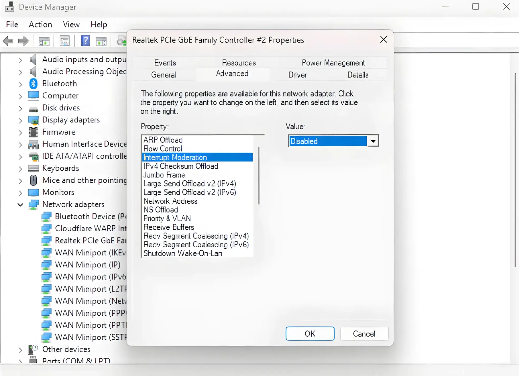Click the blue question mark Help icon
This screenshot has width=519, height=376.
coord(85,41)
